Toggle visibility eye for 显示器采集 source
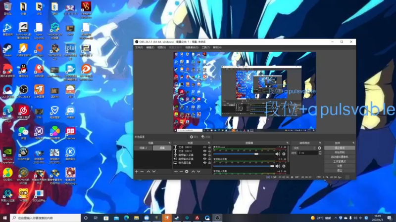Image resolution: width=396 pixels, height=222 pixels. tap(205, 163)
